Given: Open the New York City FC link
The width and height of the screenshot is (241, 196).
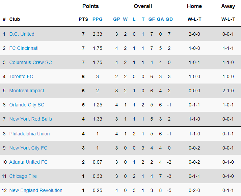Looking at the screenshot, I should [28, 148].
